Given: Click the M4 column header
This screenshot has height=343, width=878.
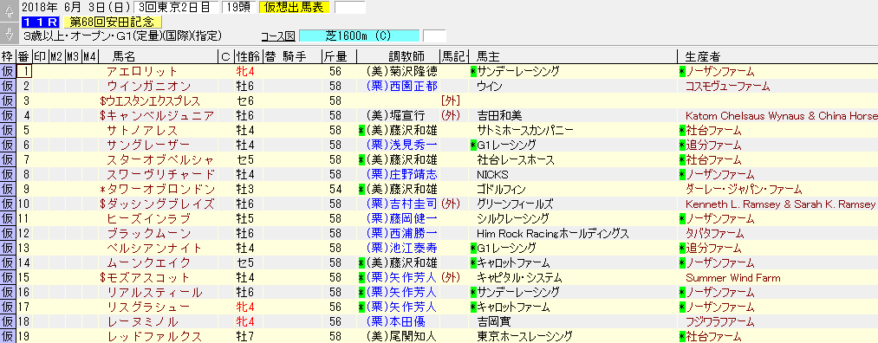Looking at the screenshot, I should [x=89, y=56].
